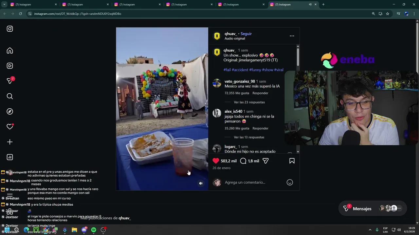Open the #accident hashtag
The image size is (419, 235).
point(240,70)
